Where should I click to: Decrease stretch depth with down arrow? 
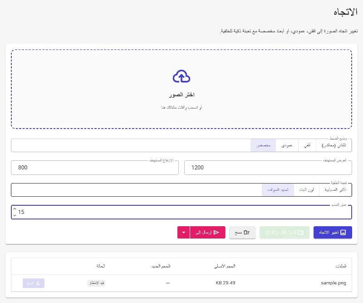pyautogui.click(x=15, y=215)
